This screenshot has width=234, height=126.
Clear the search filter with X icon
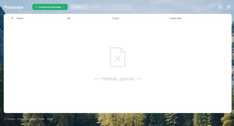click(128, 7)
